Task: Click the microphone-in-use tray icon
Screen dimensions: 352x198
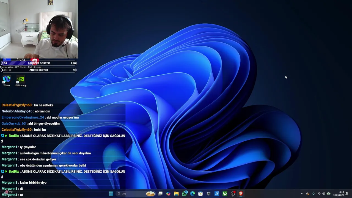Action: pos(313,194)
